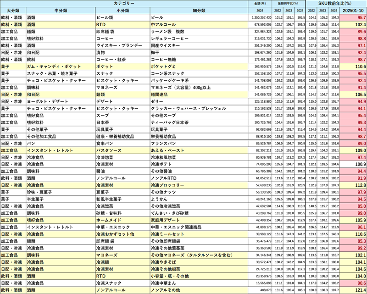This screenshot has width=367, height=294.
Task: Click the 冷凍ブロッコリー cell
Action: coord(199,185)
